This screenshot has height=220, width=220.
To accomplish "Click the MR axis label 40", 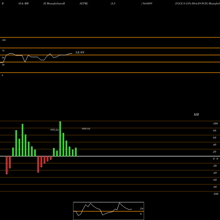I will coord(215,145).
